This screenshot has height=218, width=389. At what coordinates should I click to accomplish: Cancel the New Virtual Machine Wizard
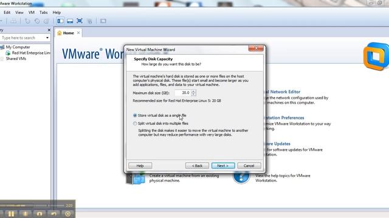[249, 166]
